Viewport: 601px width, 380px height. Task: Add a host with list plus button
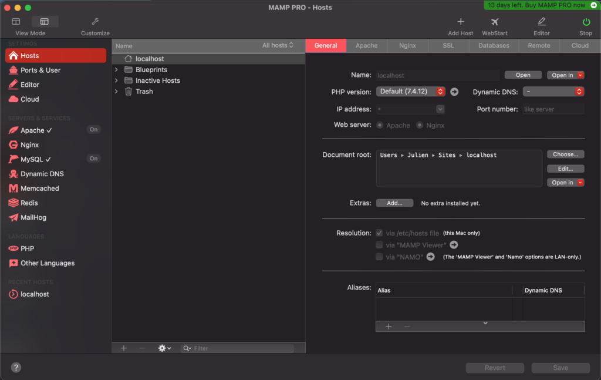[124, 348]
